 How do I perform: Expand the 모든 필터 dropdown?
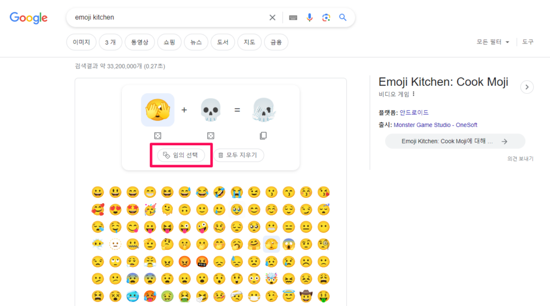[493, 42]
